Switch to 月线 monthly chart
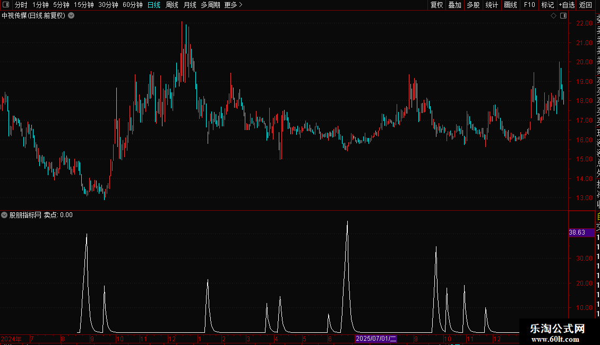 point(190,5)
